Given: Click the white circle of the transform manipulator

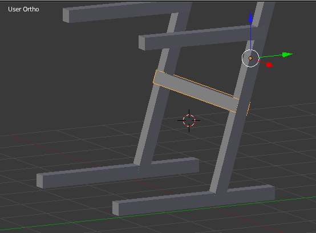Looking at the screenshot, I should pos(250,58).
